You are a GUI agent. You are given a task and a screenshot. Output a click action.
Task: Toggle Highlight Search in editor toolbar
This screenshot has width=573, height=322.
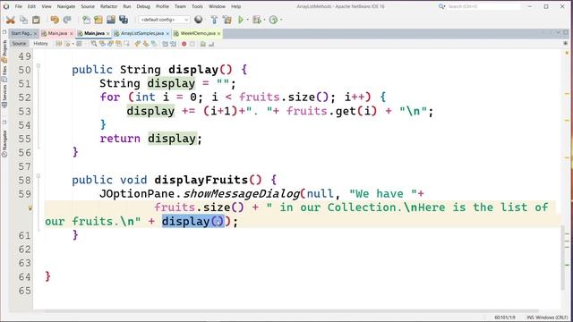click(x=119, y=44)
